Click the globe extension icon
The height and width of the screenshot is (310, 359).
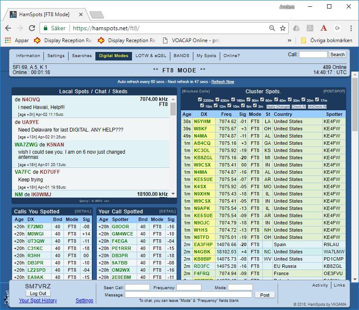click(337, 28)
